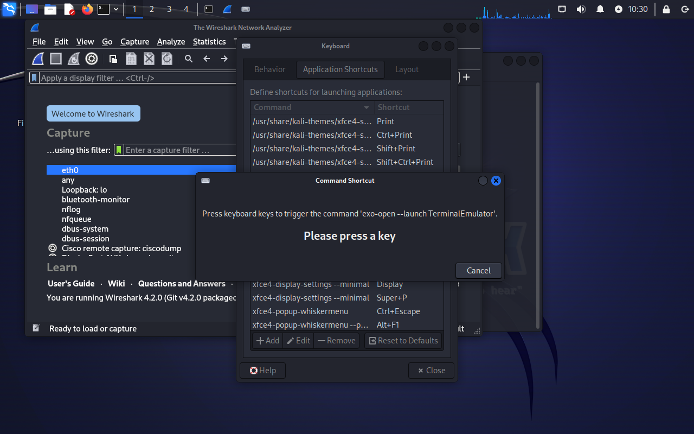The width and height of the screenshot is (694, 434).
Task: Select the xfce4-popup-whiskermenu Ctrl+Escape row
Action: 347,311
